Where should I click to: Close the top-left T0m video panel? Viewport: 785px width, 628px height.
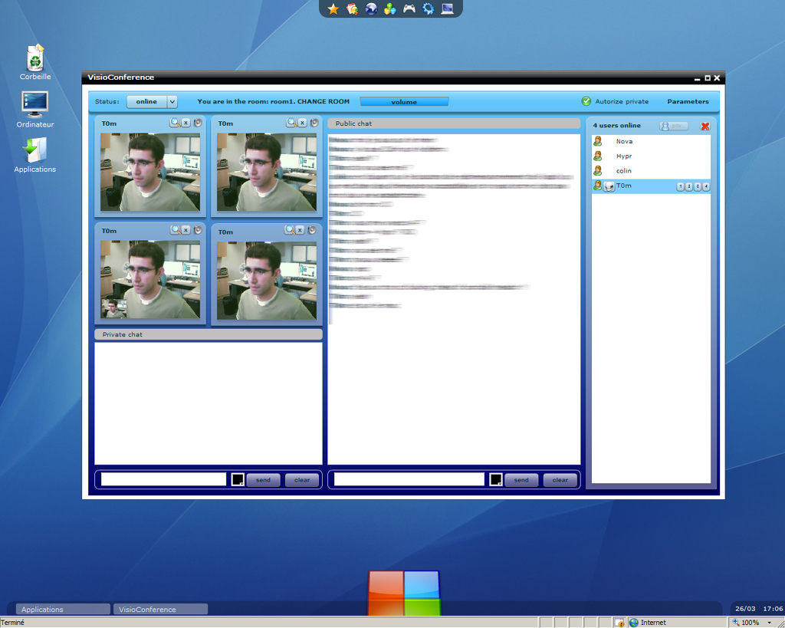coord(186,123)
